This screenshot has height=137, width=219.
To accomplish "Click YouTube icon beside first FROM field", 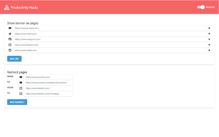I will click(x=21, y=77).
